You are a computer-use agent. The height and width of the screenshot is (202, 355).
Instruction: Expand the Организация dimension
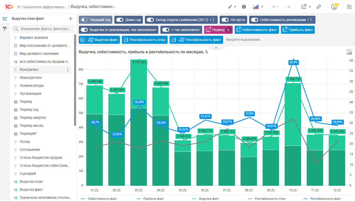[x=16, y=93]
